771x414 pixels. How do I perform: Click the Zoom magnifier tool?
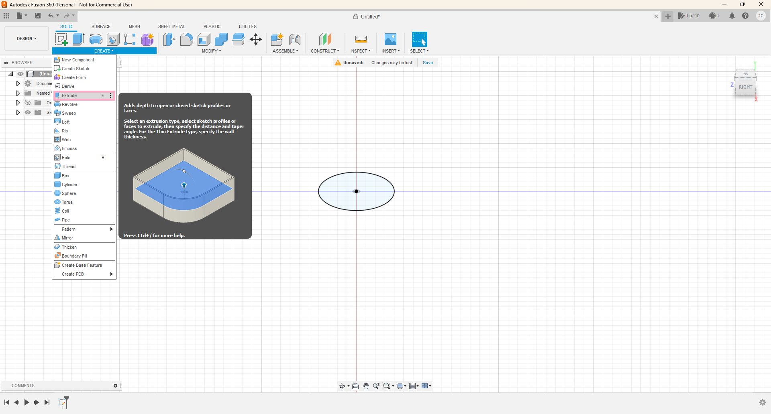click(x=376, y=386)
